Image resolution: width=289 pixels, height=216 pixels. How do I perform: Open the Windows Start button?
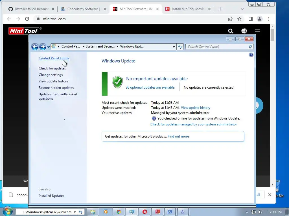click(8, 211)
